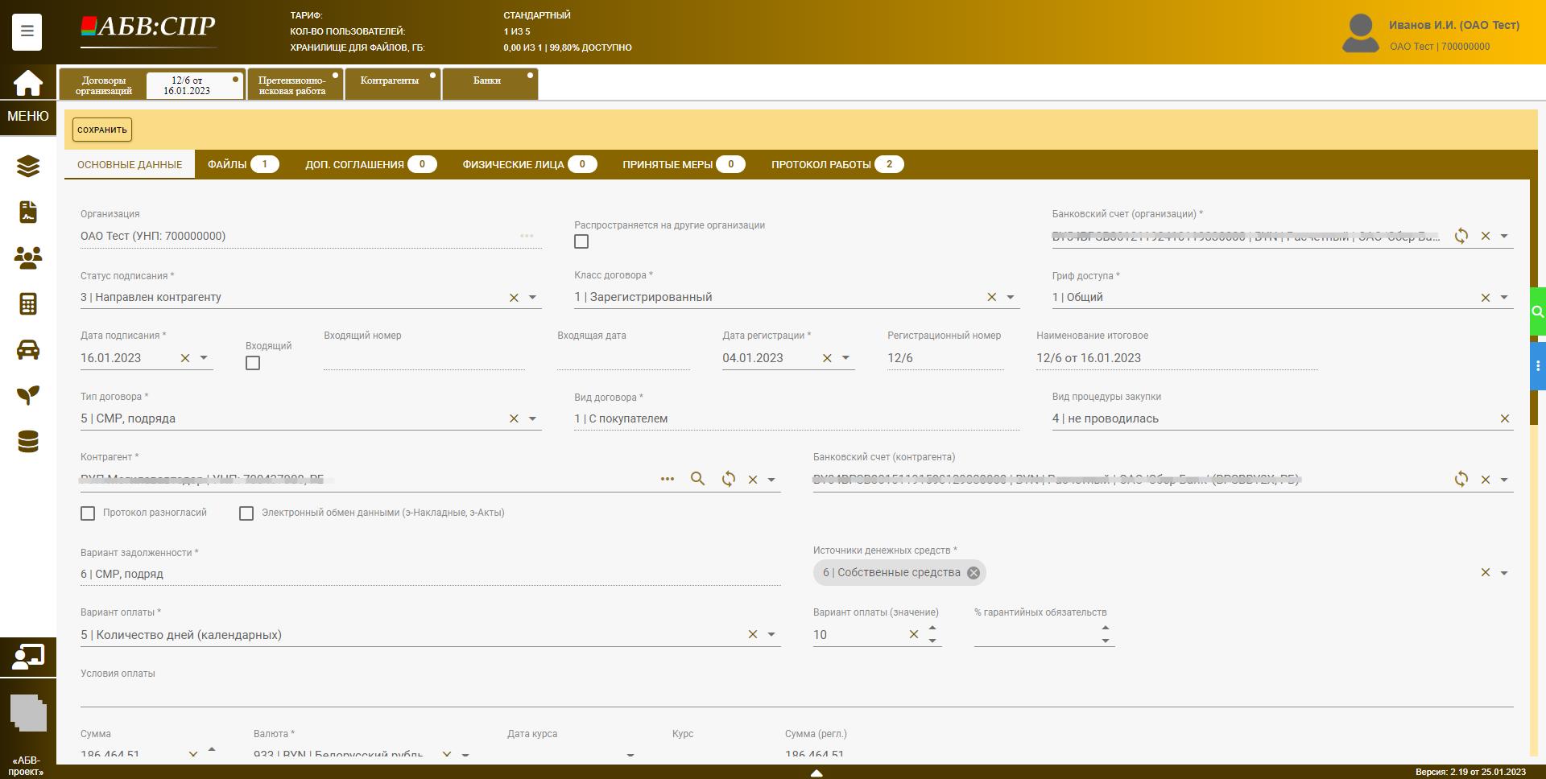Click the database icon in the sidebar

[28, 442]
